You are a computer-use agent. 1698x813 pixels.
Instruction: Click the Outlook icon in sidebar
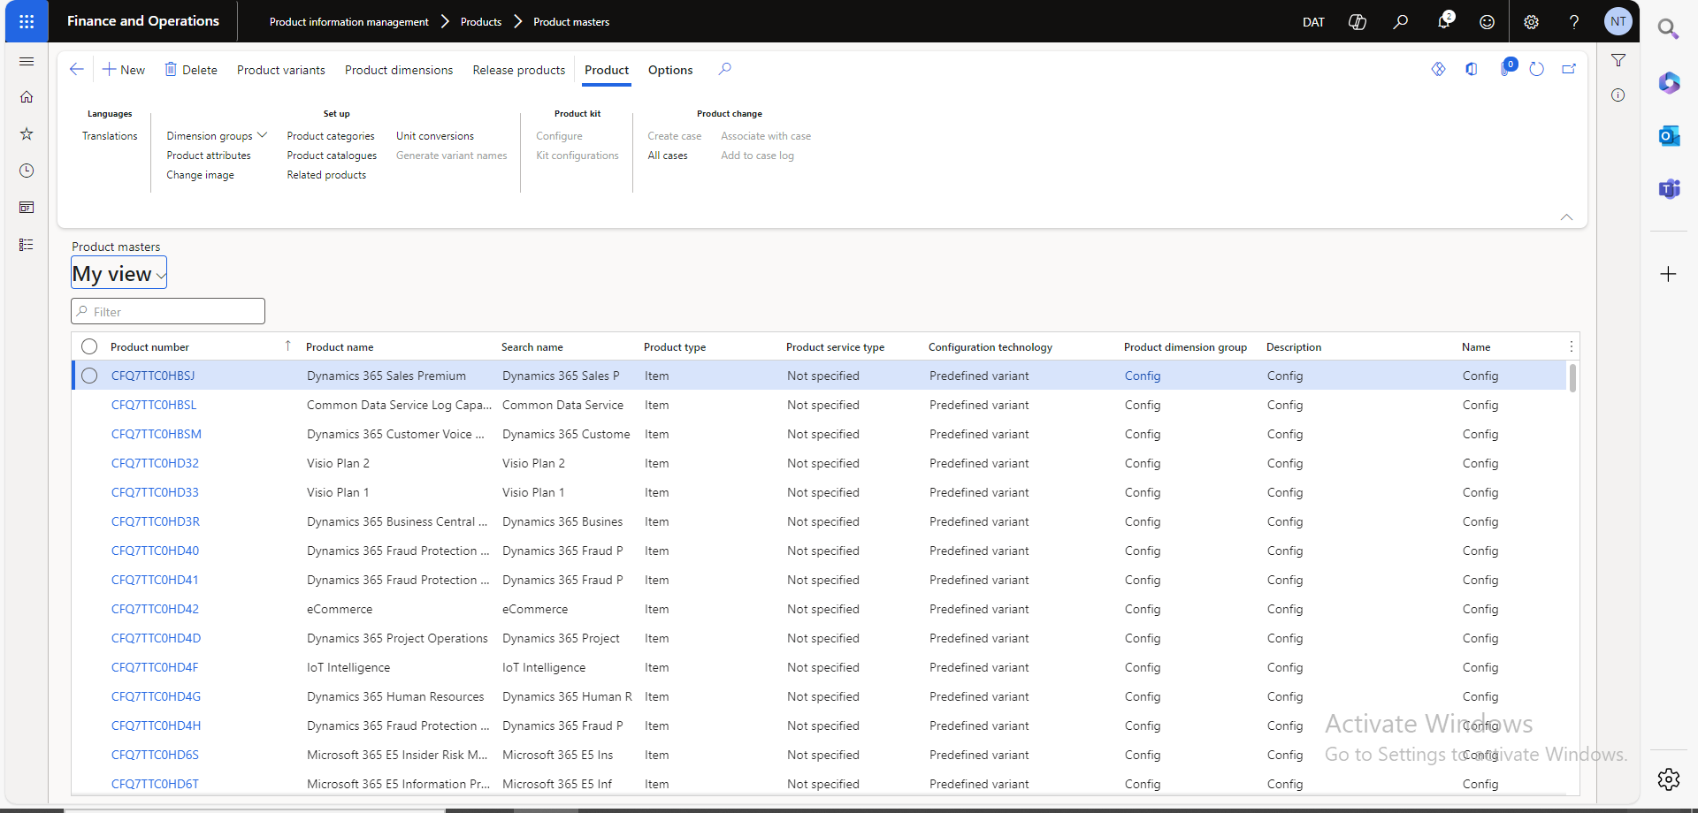tap(1668, 136)
